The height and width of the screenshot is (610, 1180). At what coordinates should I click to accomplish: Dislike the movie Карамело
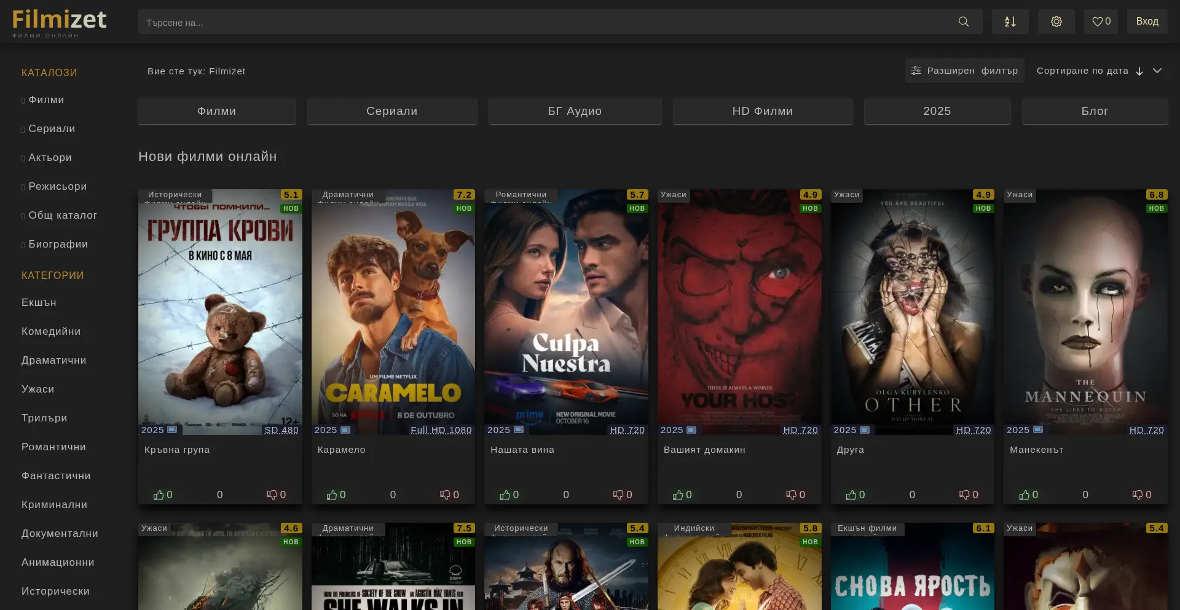tap(446, 495)
